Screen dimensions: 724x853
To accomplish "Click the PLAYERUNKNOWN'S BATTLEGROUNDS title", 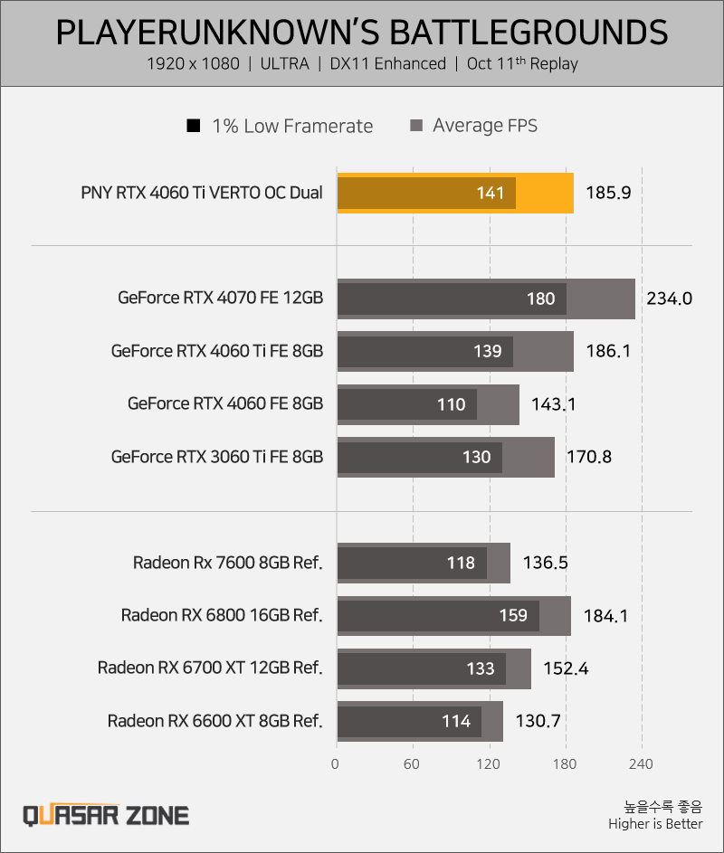I will point(362,32).
